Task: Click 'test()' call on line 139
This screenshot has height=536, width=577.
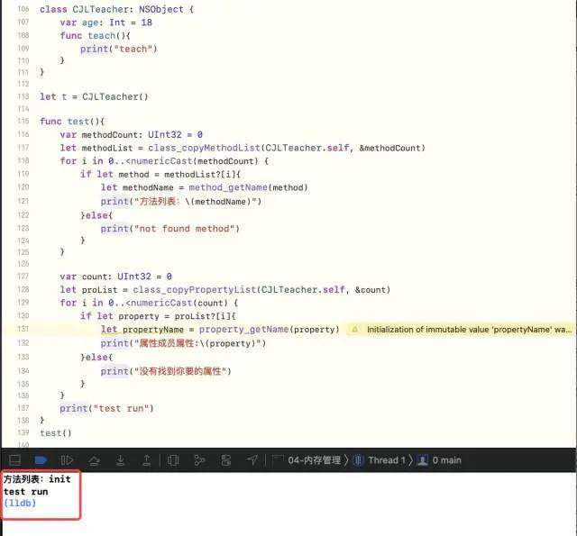Action: [56, 433]
